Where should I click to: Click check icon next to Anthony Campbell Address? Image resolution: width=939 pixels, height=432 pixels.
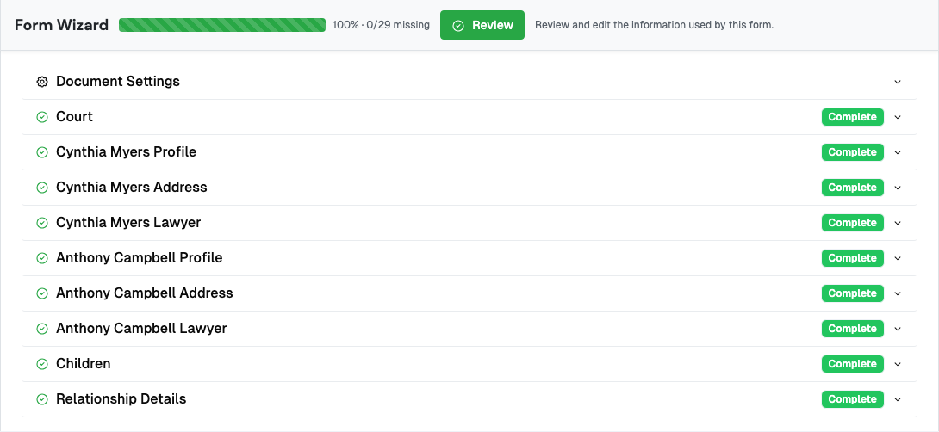[42, 293]
